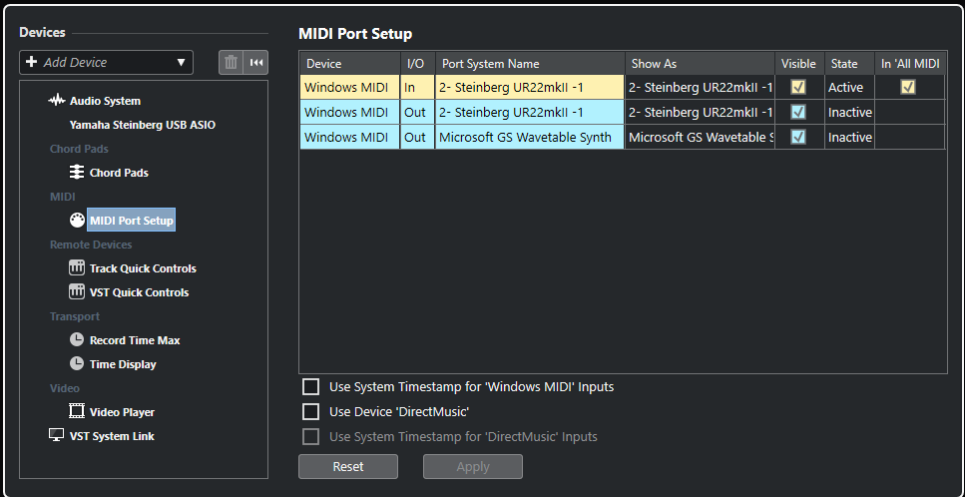Click the Audio System waveform icon
965x497 pixels.
click(x=57, y=100)
